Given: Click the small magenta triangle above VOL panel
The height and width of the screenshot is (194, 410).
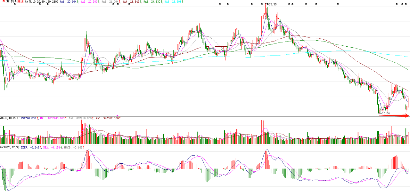Looking at the screenshot, I should pyautogui.click(x=118, y=115).
